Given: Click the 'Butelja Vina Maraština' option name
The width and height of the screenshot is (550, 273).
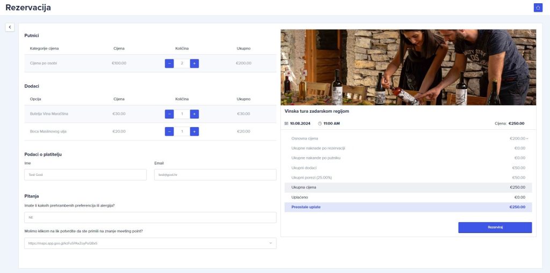Looking at the screenshot, I should coord(49,114).
